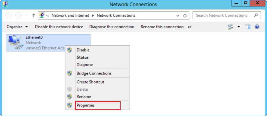Open the Help question mark icon

257,27
